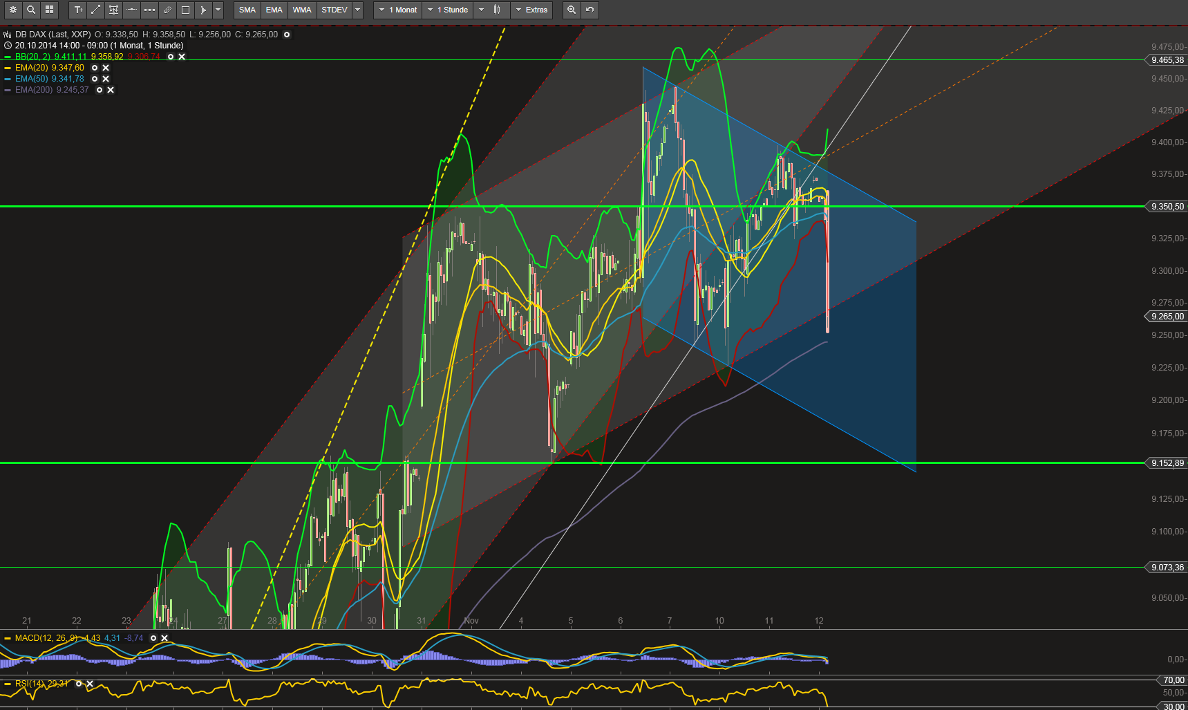Open the 1 Monat timeframe dropdown
This screenshot has height=710, width=1188.
tap(397, 10)
